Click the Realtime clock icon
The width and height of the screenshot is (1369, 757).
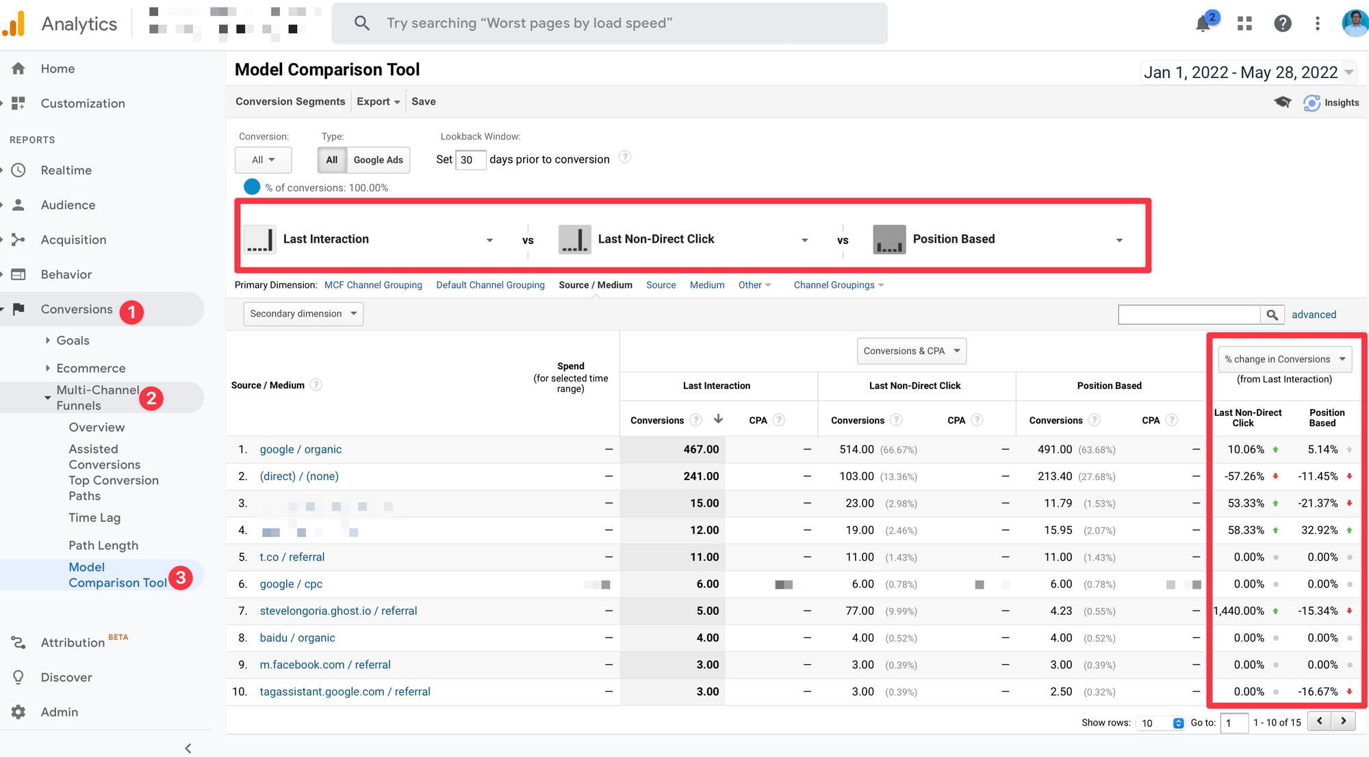click(18, 170)
